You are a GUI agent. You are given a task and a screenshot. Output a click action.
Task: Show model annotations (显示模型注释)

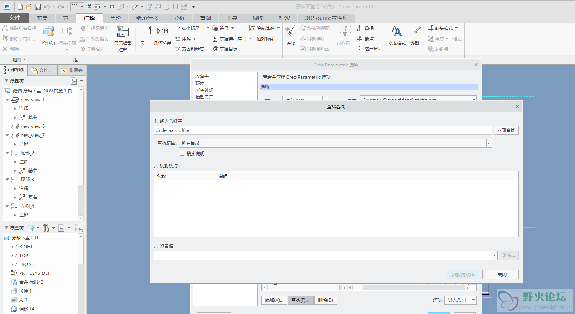click(123, 38)
